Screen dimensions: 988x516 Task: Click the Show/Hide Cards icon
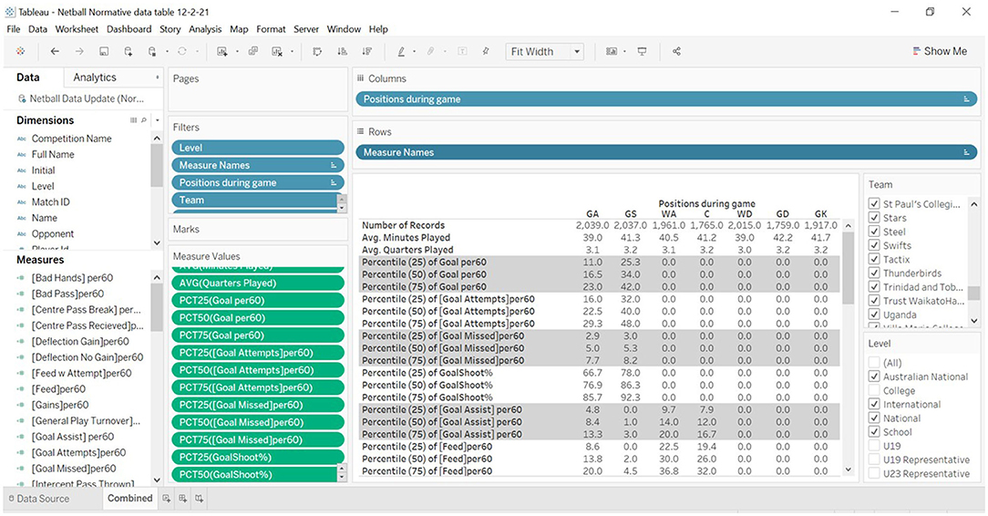[x=612, y=52]
